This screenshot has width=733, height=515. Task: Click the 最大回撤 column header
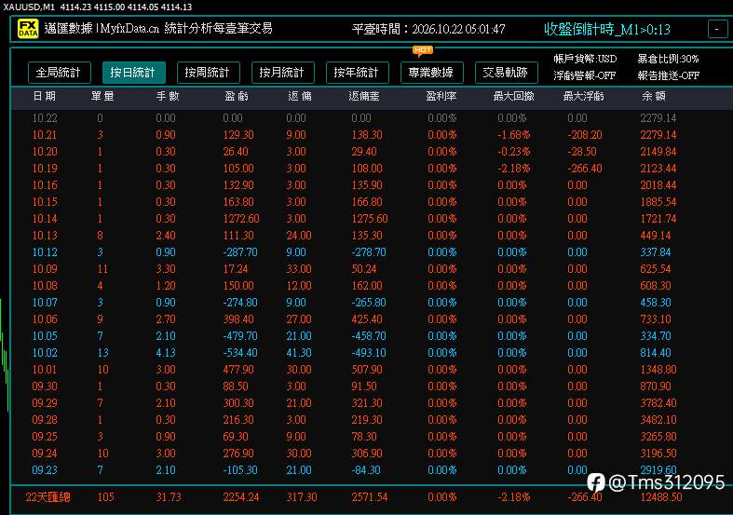coord(514,96)
